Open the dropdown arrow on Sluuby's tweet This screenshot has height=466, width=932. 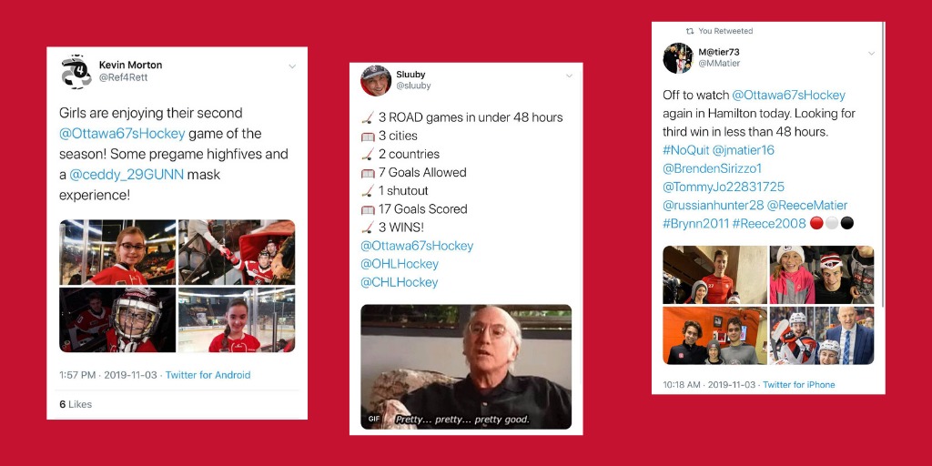tap(569, 76)
